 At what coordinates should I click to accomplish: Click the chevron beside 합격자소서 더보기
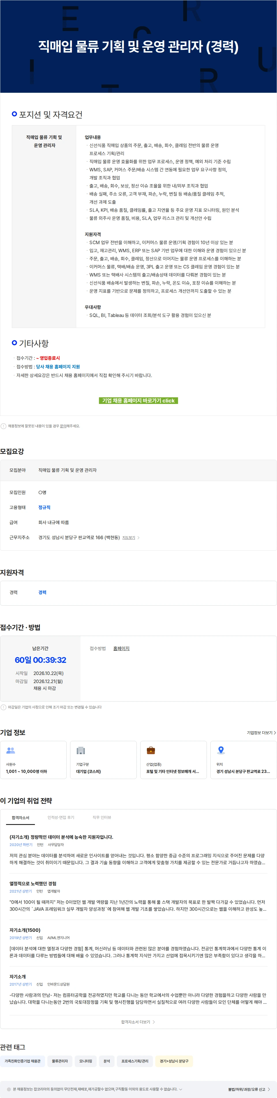154,1022
